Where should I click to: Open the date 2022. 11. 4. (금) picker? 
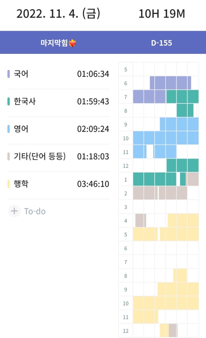click(59, 14)
